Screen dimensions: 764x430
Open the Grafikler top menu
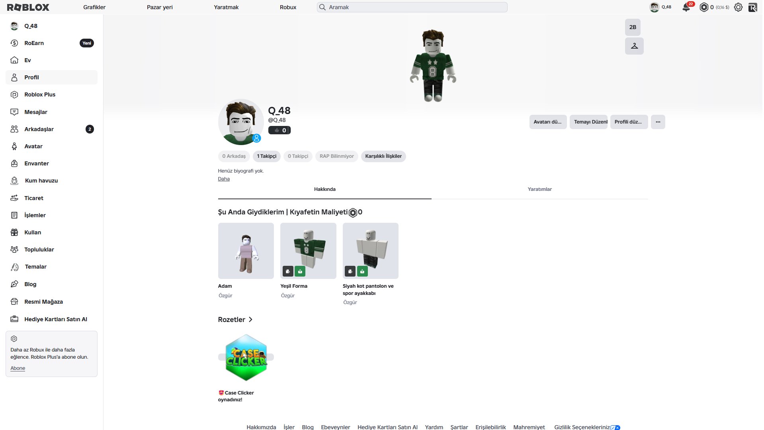(94, 7)
